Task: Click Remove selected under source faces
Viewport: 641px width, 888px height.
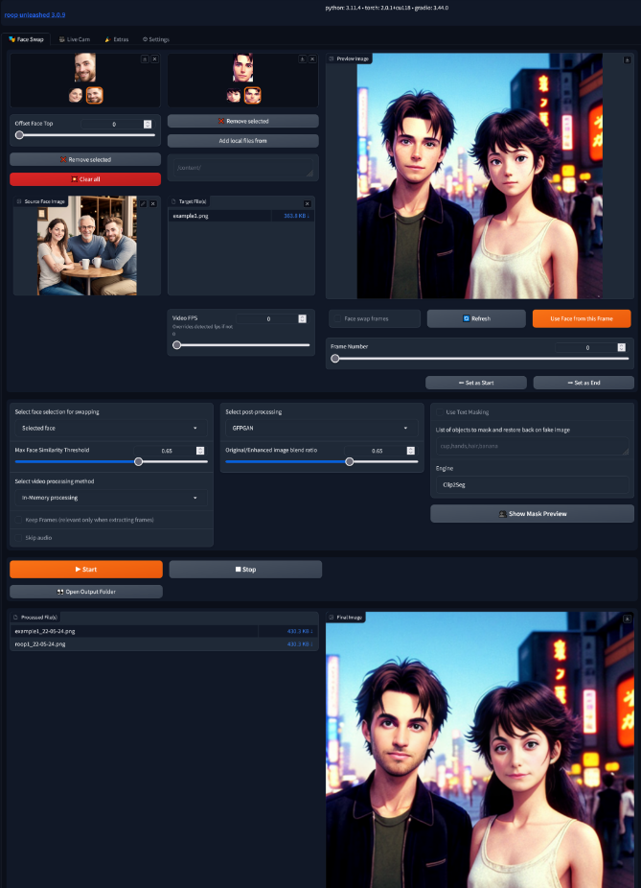Action: click(x=85, y=160)
